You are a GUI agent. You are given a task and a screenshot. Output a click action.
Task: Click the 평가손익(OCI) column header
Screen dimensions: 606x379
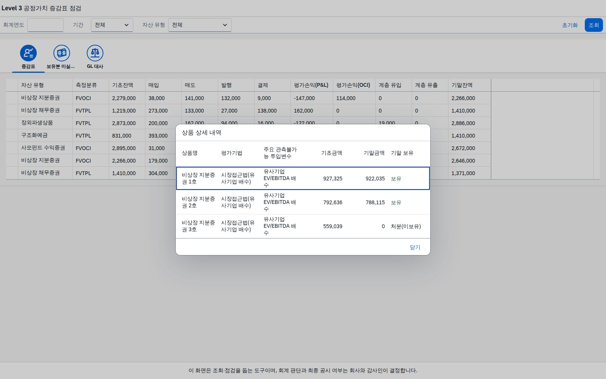(354, 85)
